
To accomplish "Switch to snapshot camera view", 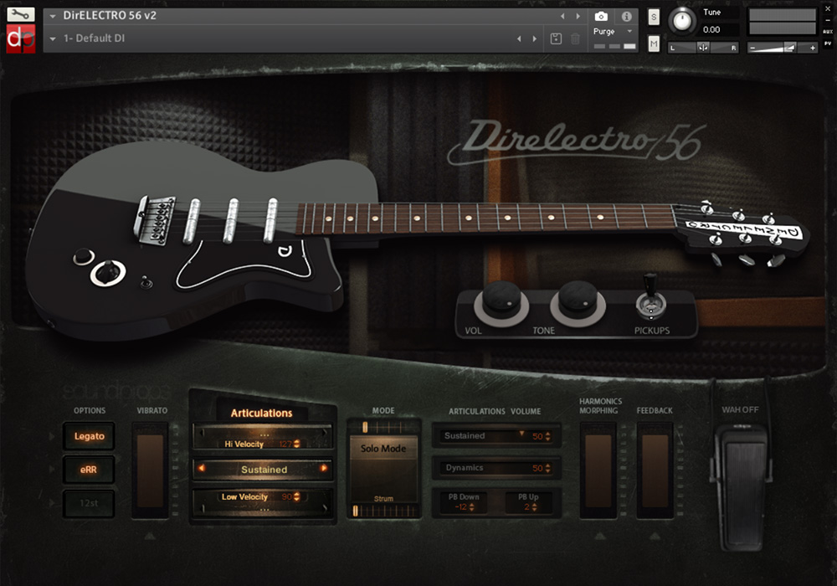I will [601, 17].
